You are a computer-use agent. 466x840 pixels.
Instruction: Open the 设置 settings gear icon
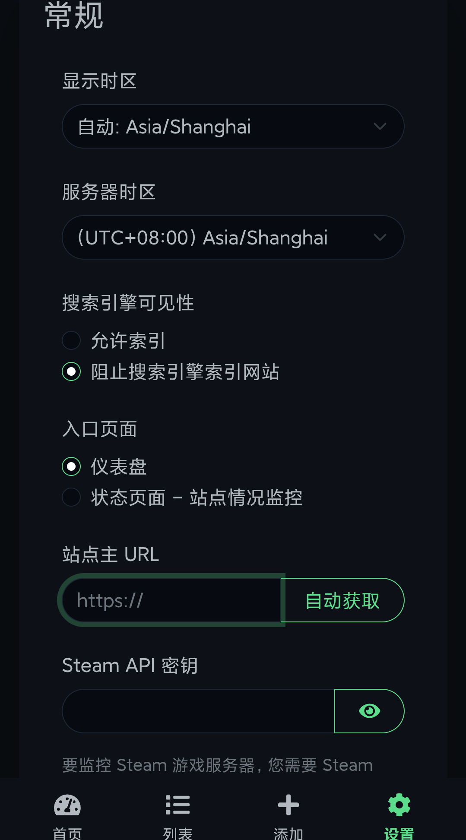(398, 804)
